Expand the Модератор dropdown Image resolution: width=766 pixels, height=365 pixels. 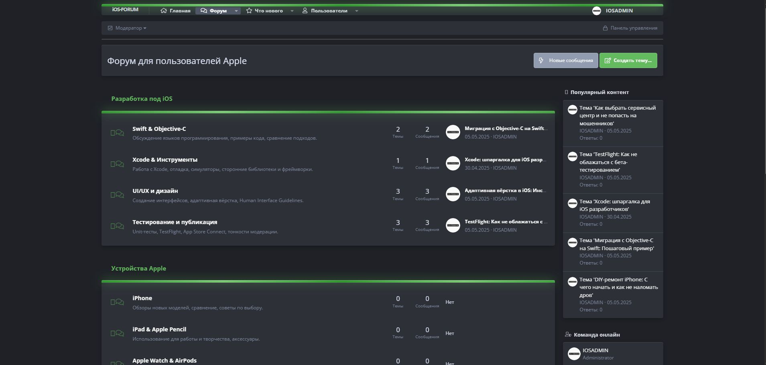pyautogui.click(x=127, y=28)
